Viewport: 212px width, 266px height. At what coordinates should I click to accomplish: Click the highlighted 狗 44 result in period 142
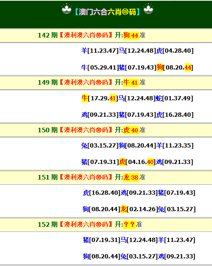click(131, 35)
